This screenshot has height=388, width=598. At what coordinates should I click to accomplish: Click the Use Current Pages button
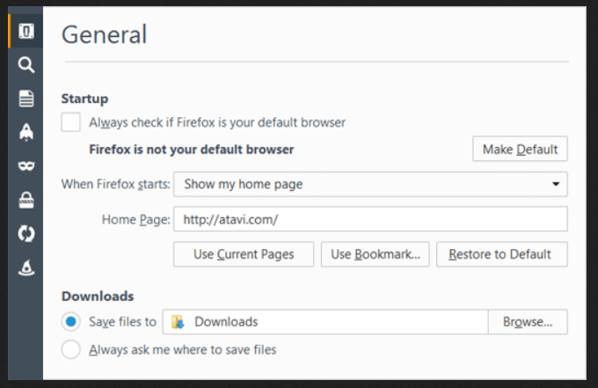coord(244,254)
